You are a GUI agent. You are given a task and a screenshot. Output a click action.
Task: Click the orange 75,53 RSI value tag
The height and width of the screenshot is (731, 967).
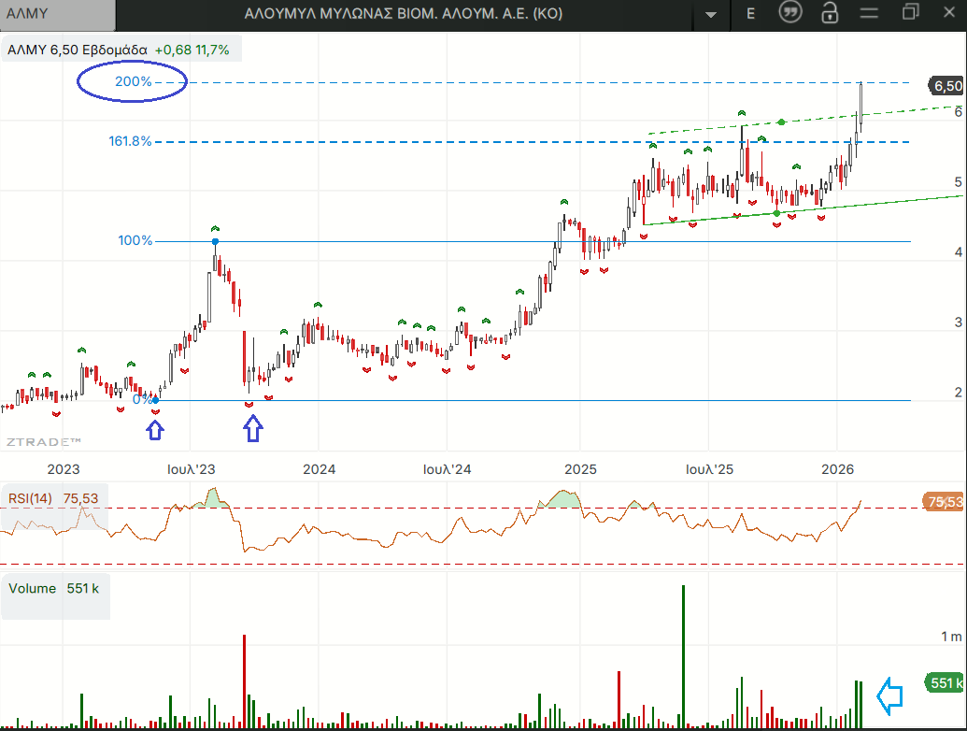[x=945, y=502]
